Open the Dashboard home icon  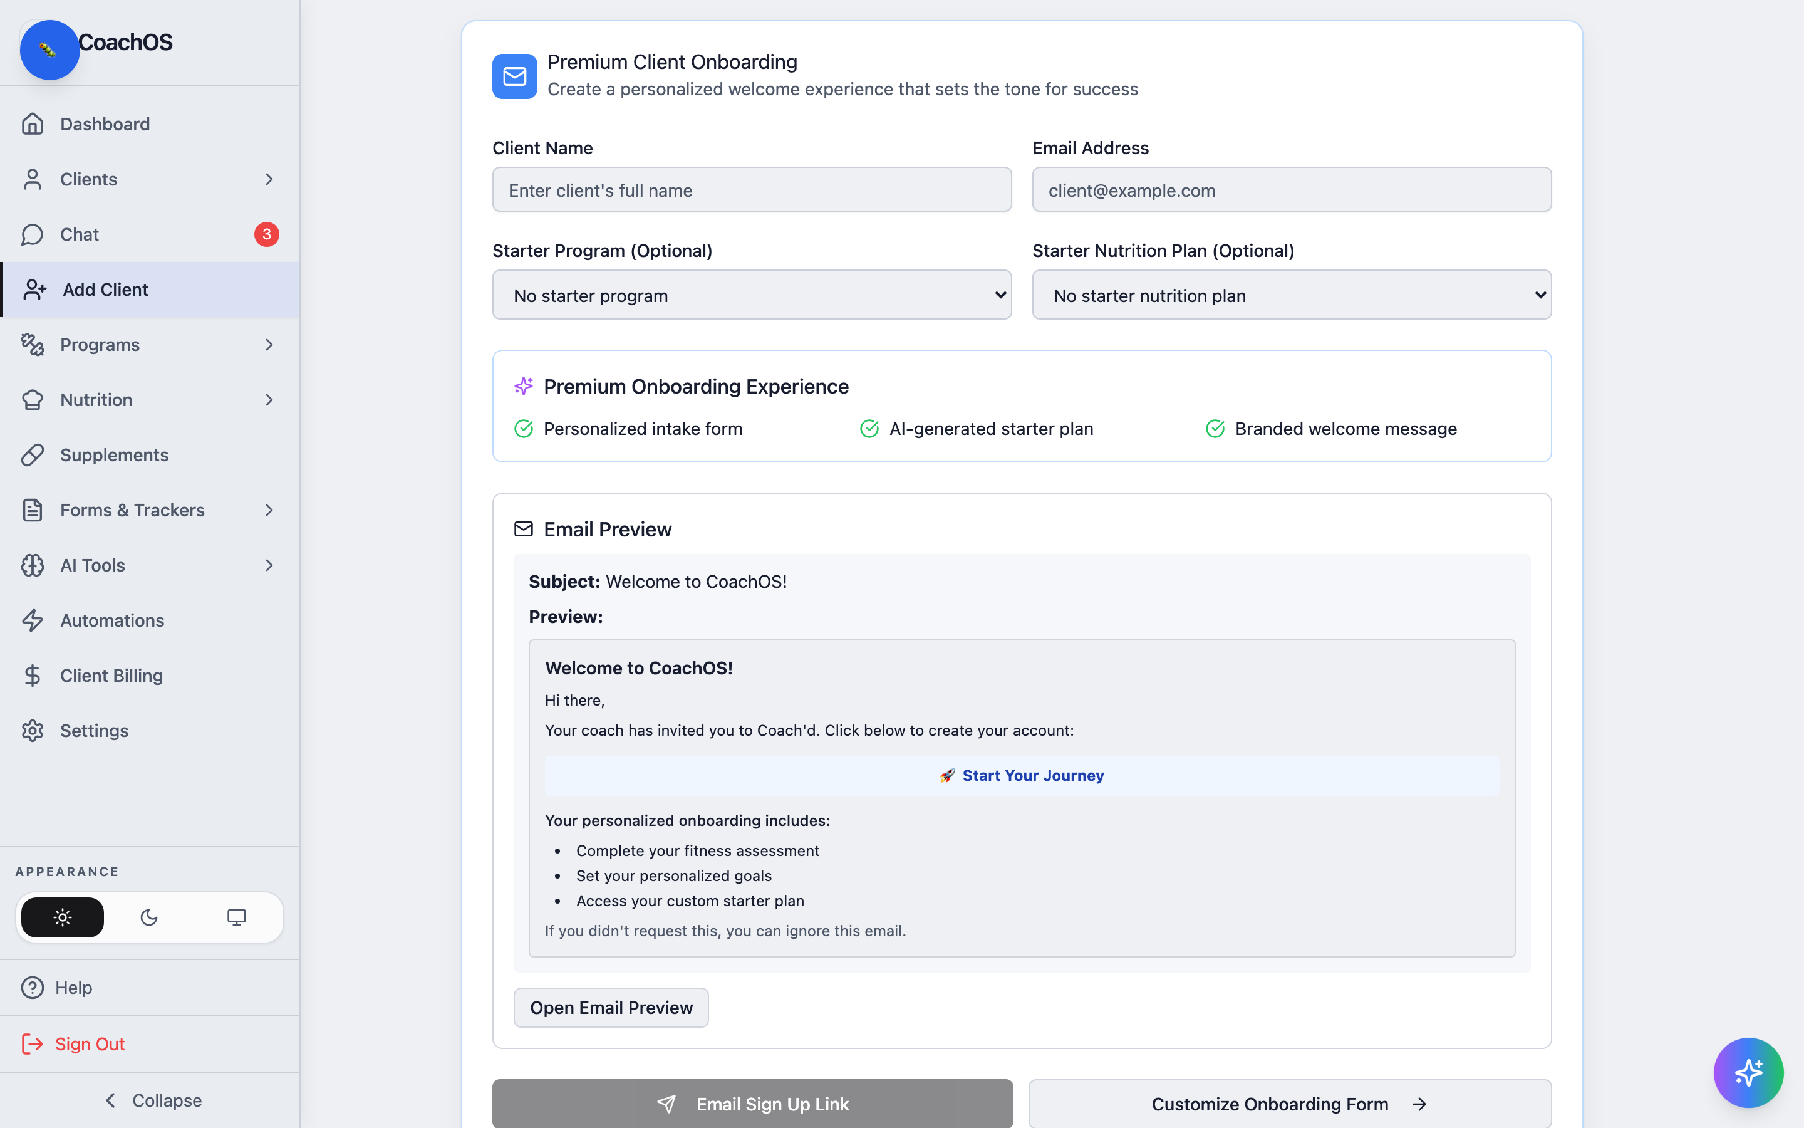pos(32,124)
